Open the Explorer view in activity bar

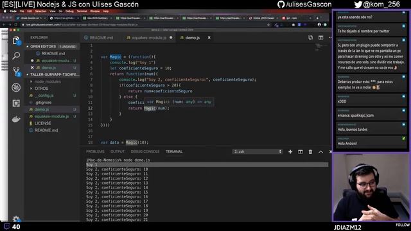pos(16,40)
